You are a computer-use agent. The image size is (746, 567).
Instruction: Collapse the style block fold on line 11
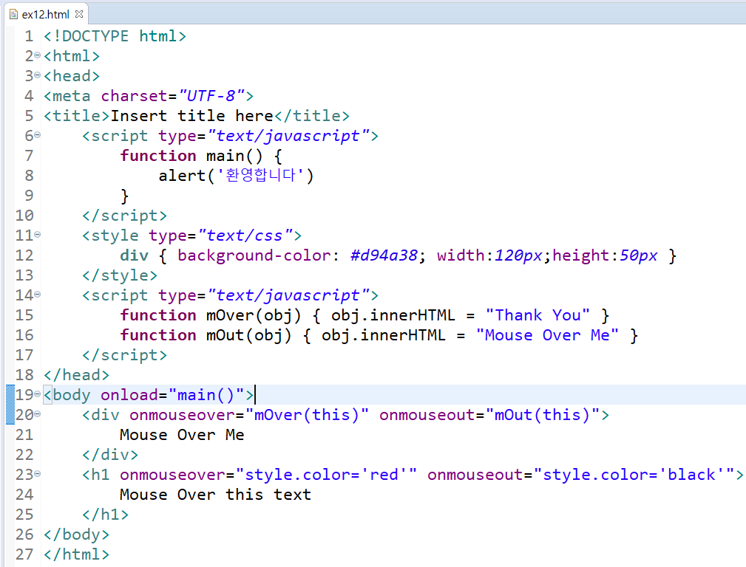[38, 235]
